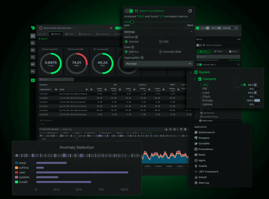Select the VA space in the sidebar
Viewport: 269px width, 199px height.
click(33, 71)
